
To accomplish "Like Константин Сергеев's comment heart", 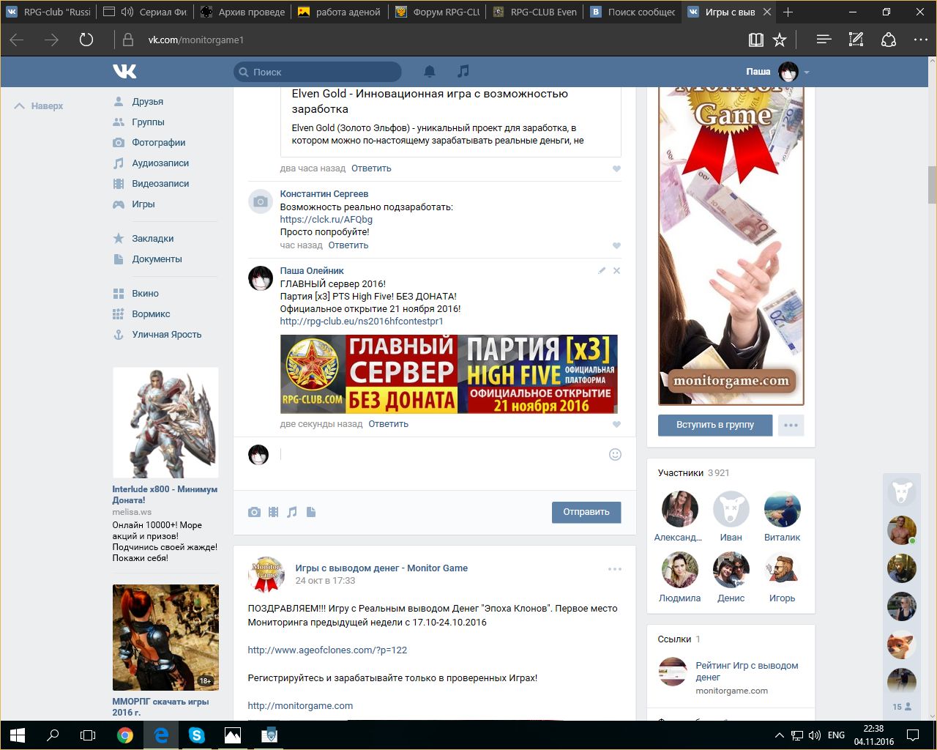I will pos(616,245).
